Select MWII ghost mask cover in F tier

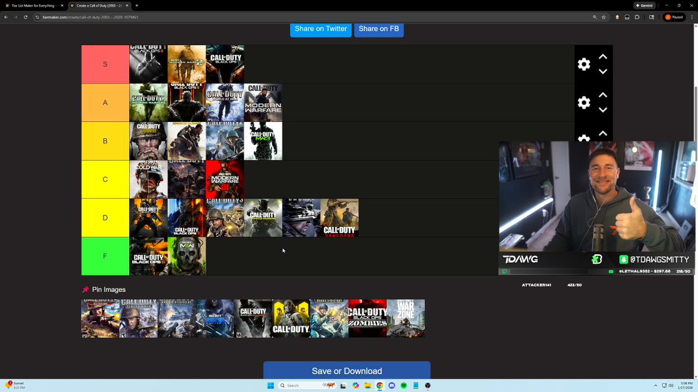pos(187,256)
